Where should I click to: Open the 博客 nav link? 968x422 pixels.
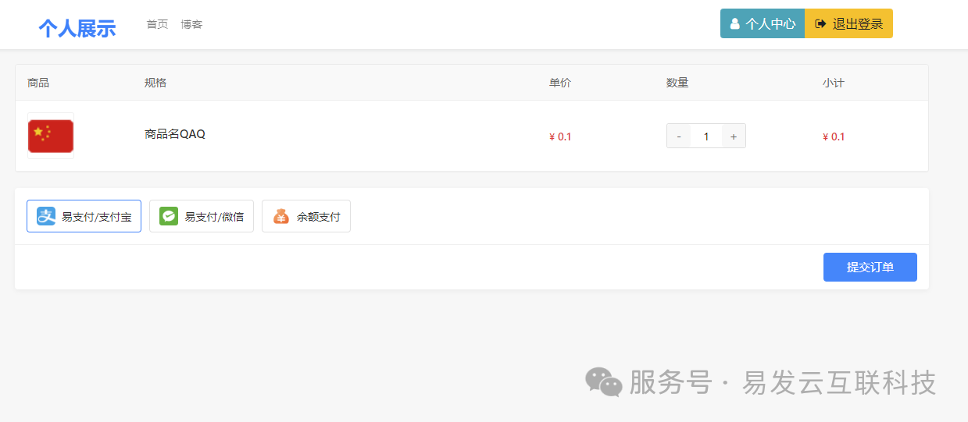191,24
